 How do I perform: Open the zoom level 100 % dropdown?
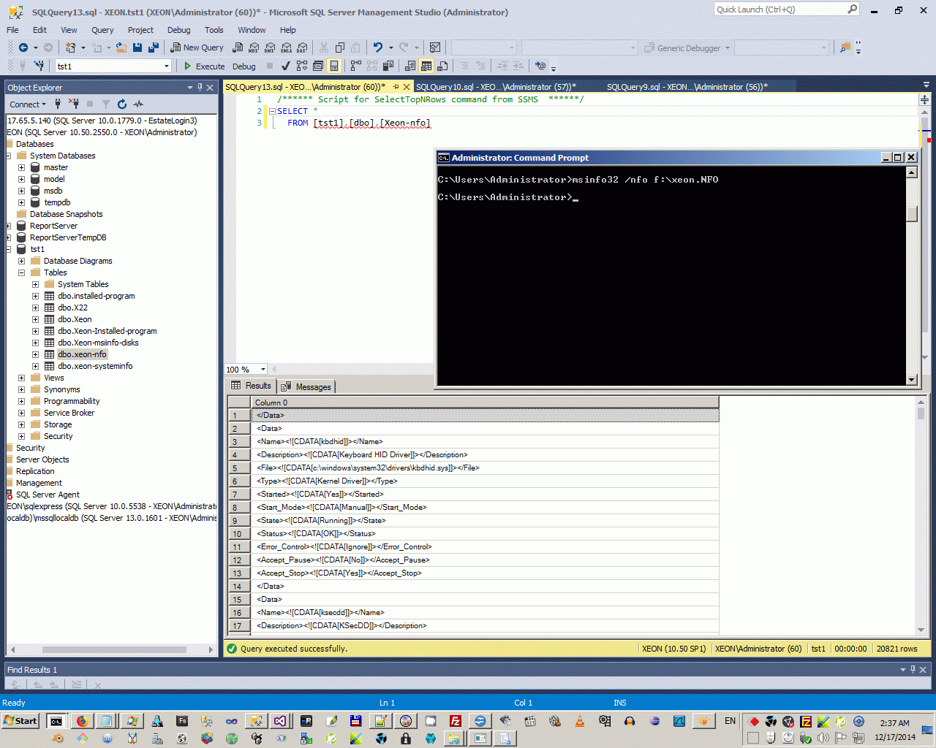point(263,370)
